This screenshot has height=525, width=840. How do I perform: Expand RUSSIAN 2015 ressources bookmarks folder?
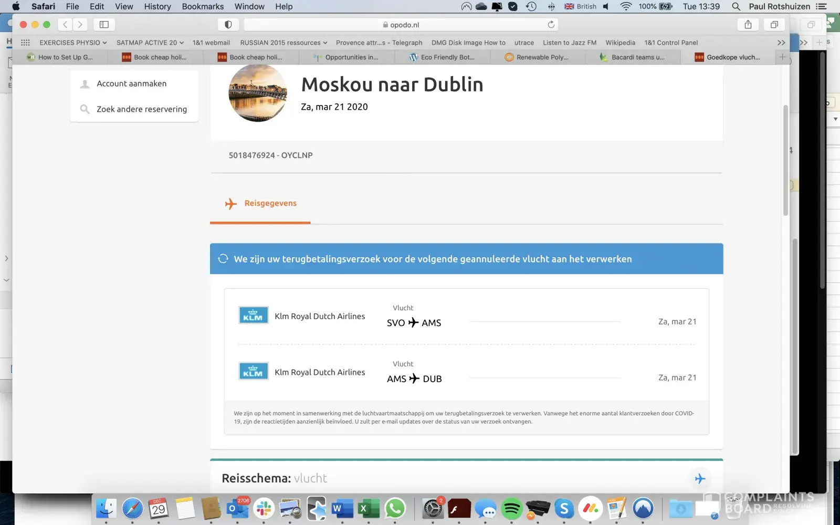pos(283,43)
